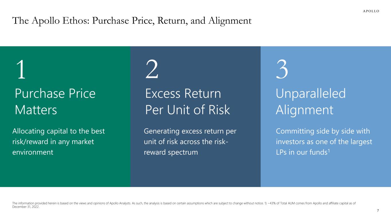Select the 'Unparalleled Alignment' heading
This screenshot has height=220, width=391.
(311, 102)
